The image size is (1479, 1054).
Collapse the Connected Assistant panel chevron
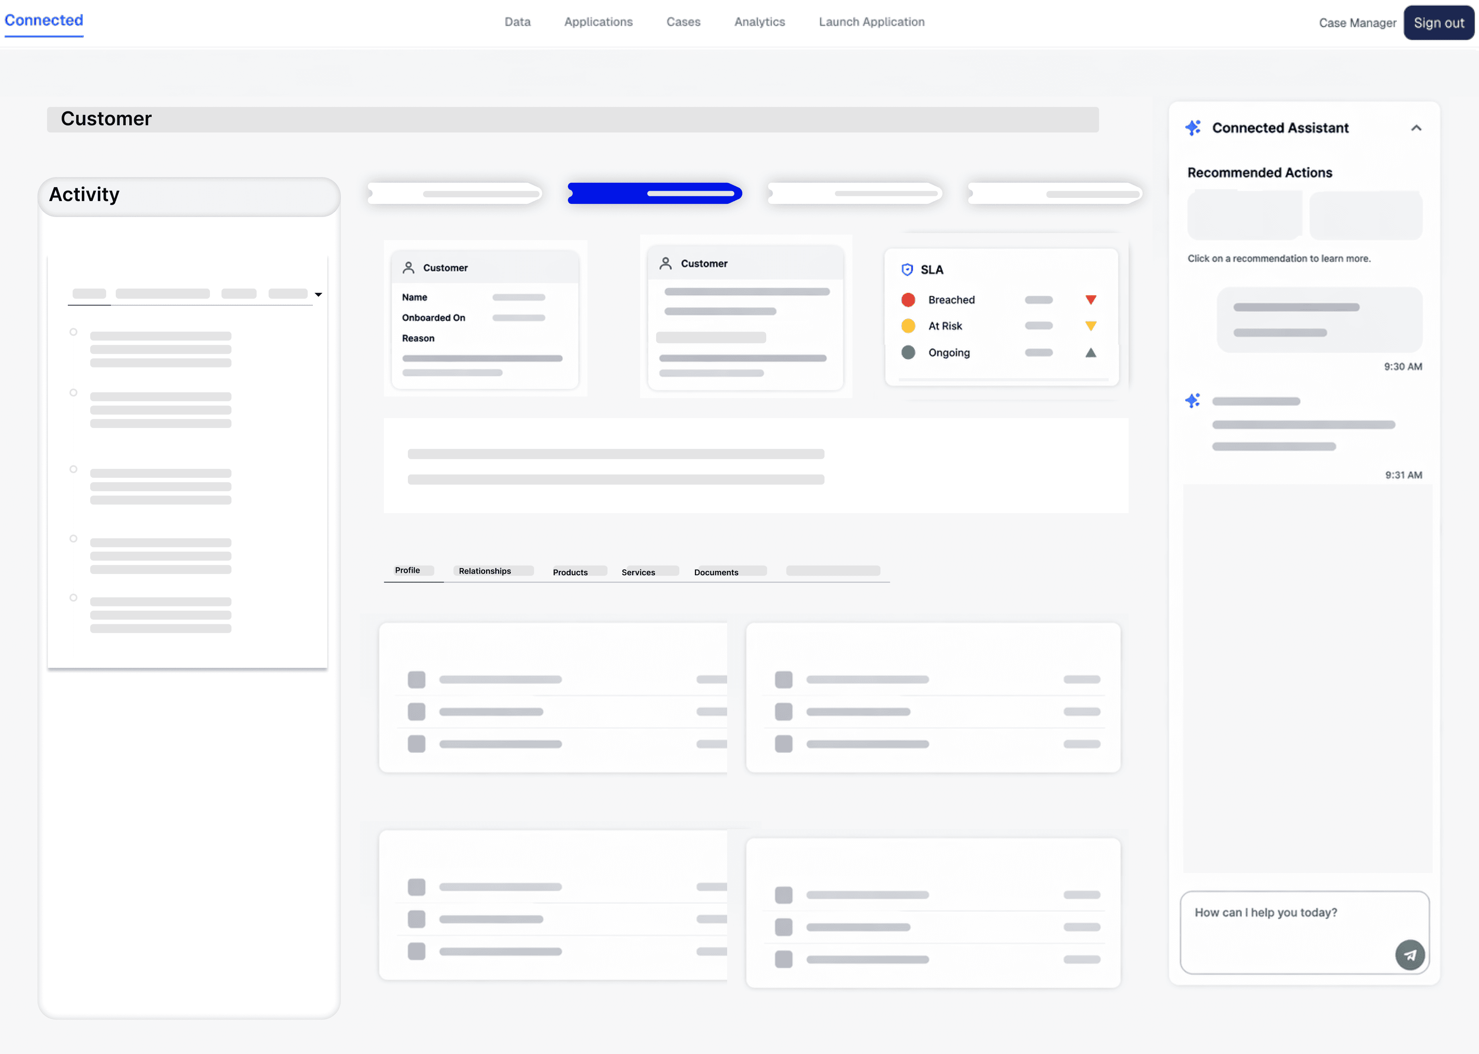(1416, 128)
